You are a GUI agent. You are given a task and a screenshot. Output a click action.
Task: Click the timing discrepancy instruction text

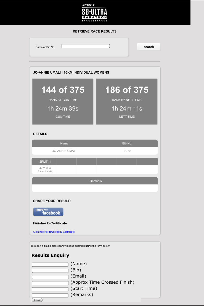[70, 246]
